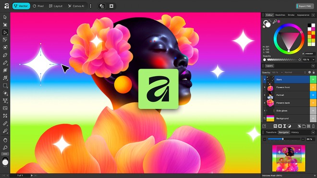The image size is (317, 178).
Task: Switch to the Stroke tab
Action: pos(291,15)
